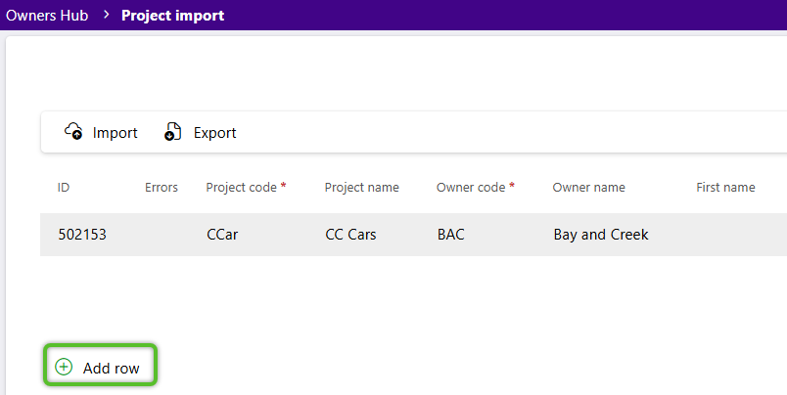Click the Export label in the toolbar
This screenshot has height=395, width=787.
click(214, 133)
